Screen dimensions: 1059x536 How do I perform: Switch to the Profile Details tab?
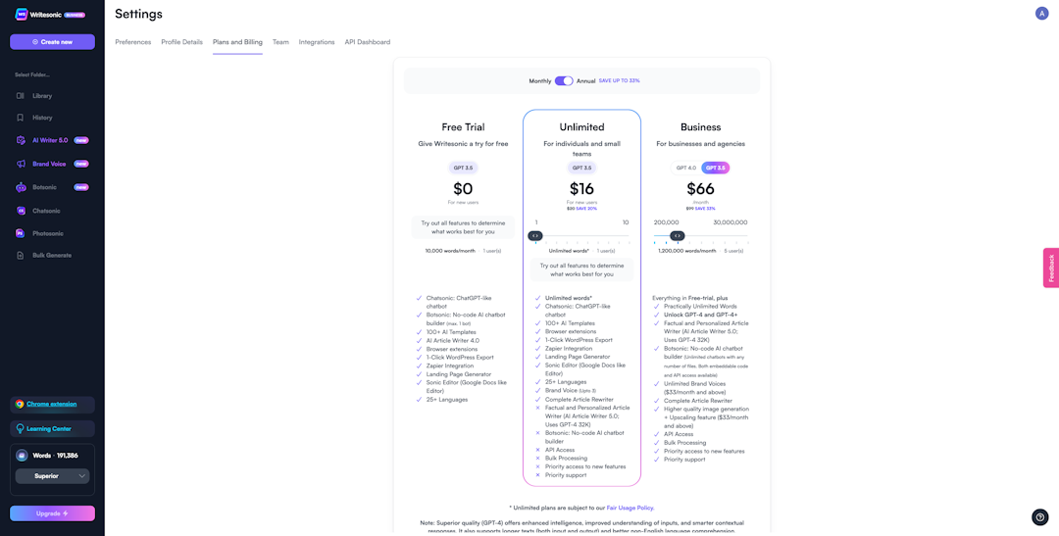point(181,42)
